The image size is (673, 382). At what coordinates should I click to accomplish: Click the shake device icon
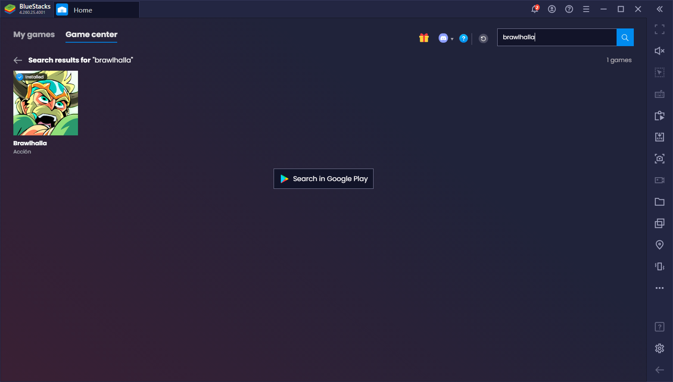pyautogui.click(x=660, y=266)
